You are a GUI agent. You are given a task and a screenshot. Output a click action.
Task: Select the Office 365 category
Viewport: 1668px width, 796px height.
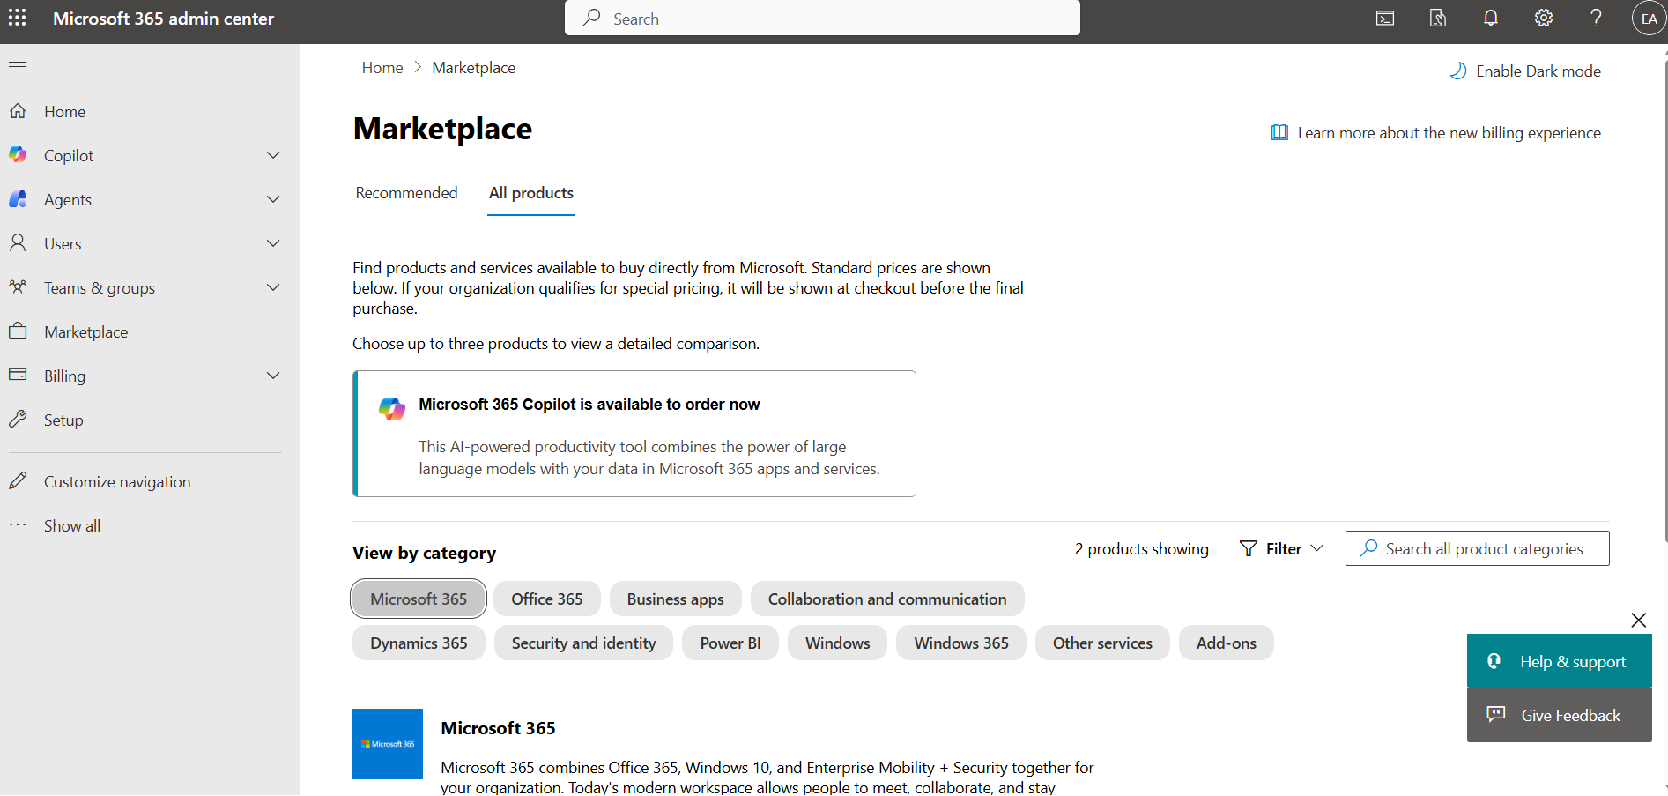(x=547, y=599)
